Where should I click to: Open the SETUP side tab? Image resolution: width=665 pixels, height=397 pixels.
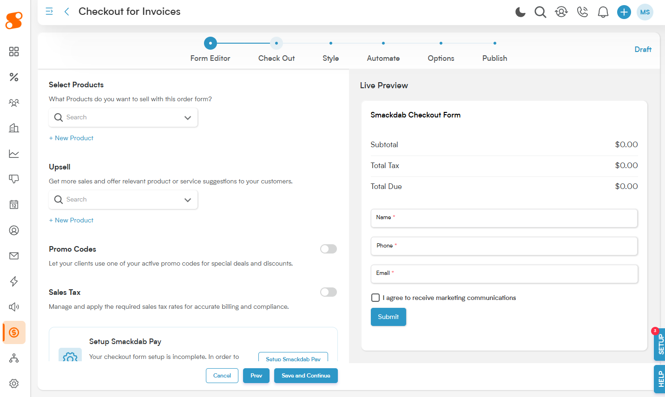click(660, 345)
